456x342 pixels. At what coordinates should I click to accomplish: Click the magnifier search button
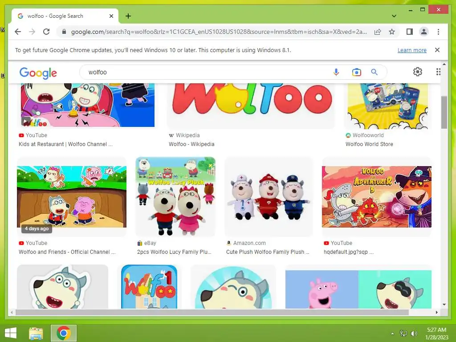374,72
